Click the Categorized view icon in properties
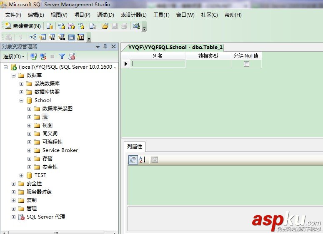The width and height of the screenshot is (323, 234). (133, 160)
